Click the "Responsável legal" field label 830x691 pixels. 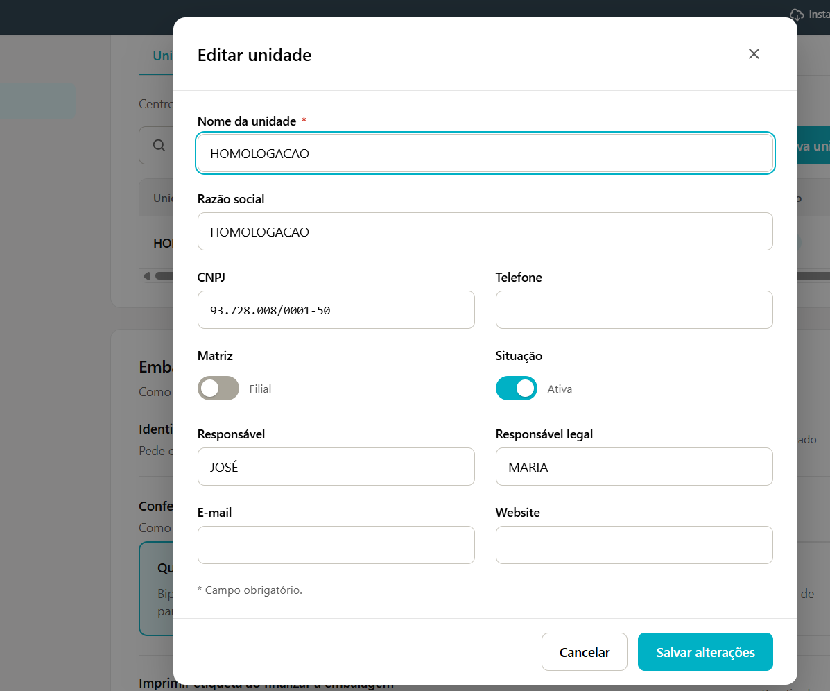tap(544, 434)
